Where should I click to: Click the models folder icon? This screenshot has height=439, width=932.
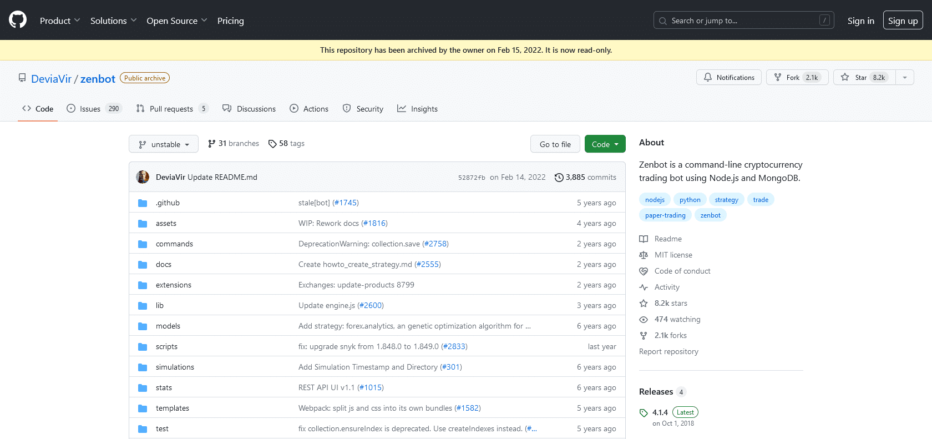point(143,326)
